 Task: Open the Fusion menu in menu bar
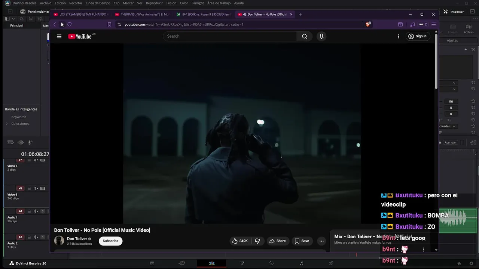171,3
